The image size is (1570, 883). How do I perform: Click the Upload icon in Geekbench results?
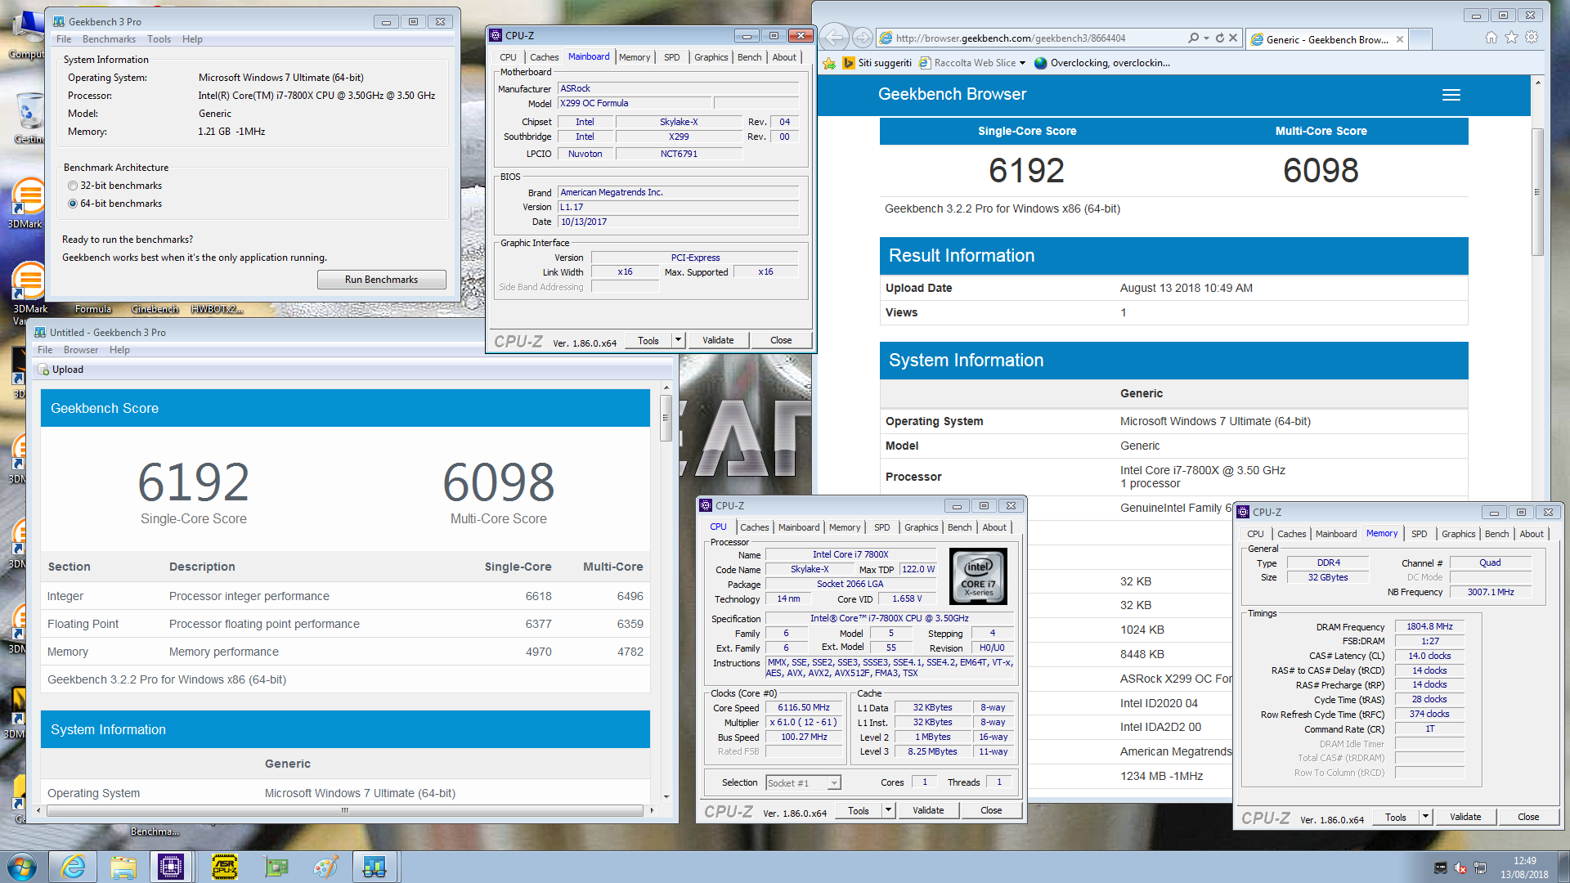coord(44,370)
